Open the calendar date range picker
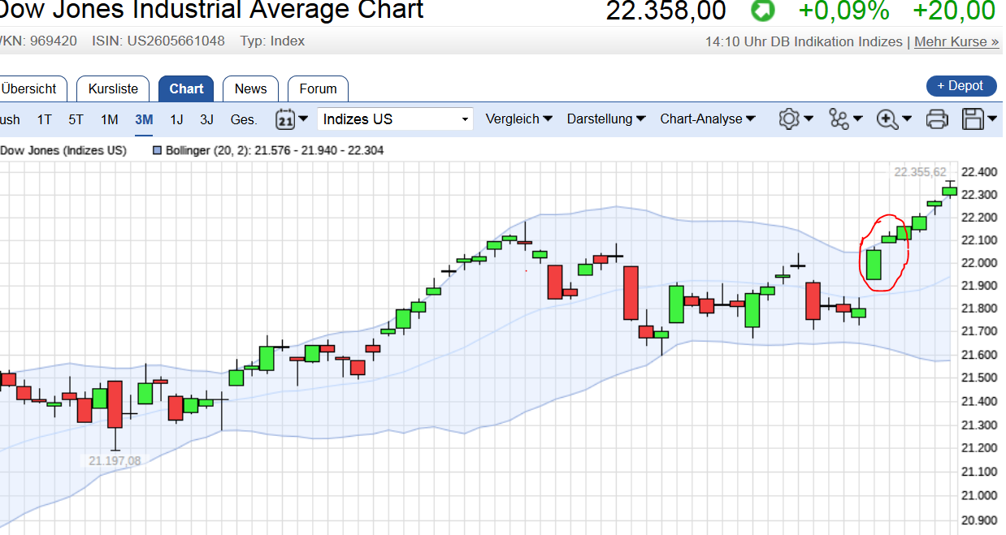 (284, 119)
